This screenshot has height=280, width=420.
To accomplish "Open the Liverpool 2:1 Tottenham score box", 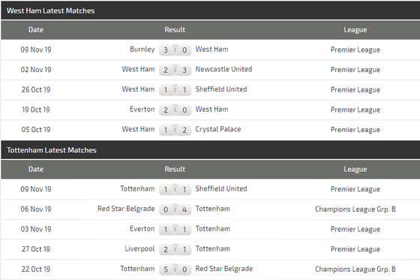I will pyautogui.click(x=175, y=249).
